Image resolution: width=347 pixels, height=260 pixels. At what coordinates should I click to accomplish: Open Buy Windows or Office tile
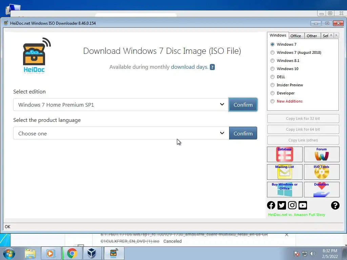point(285,190)
